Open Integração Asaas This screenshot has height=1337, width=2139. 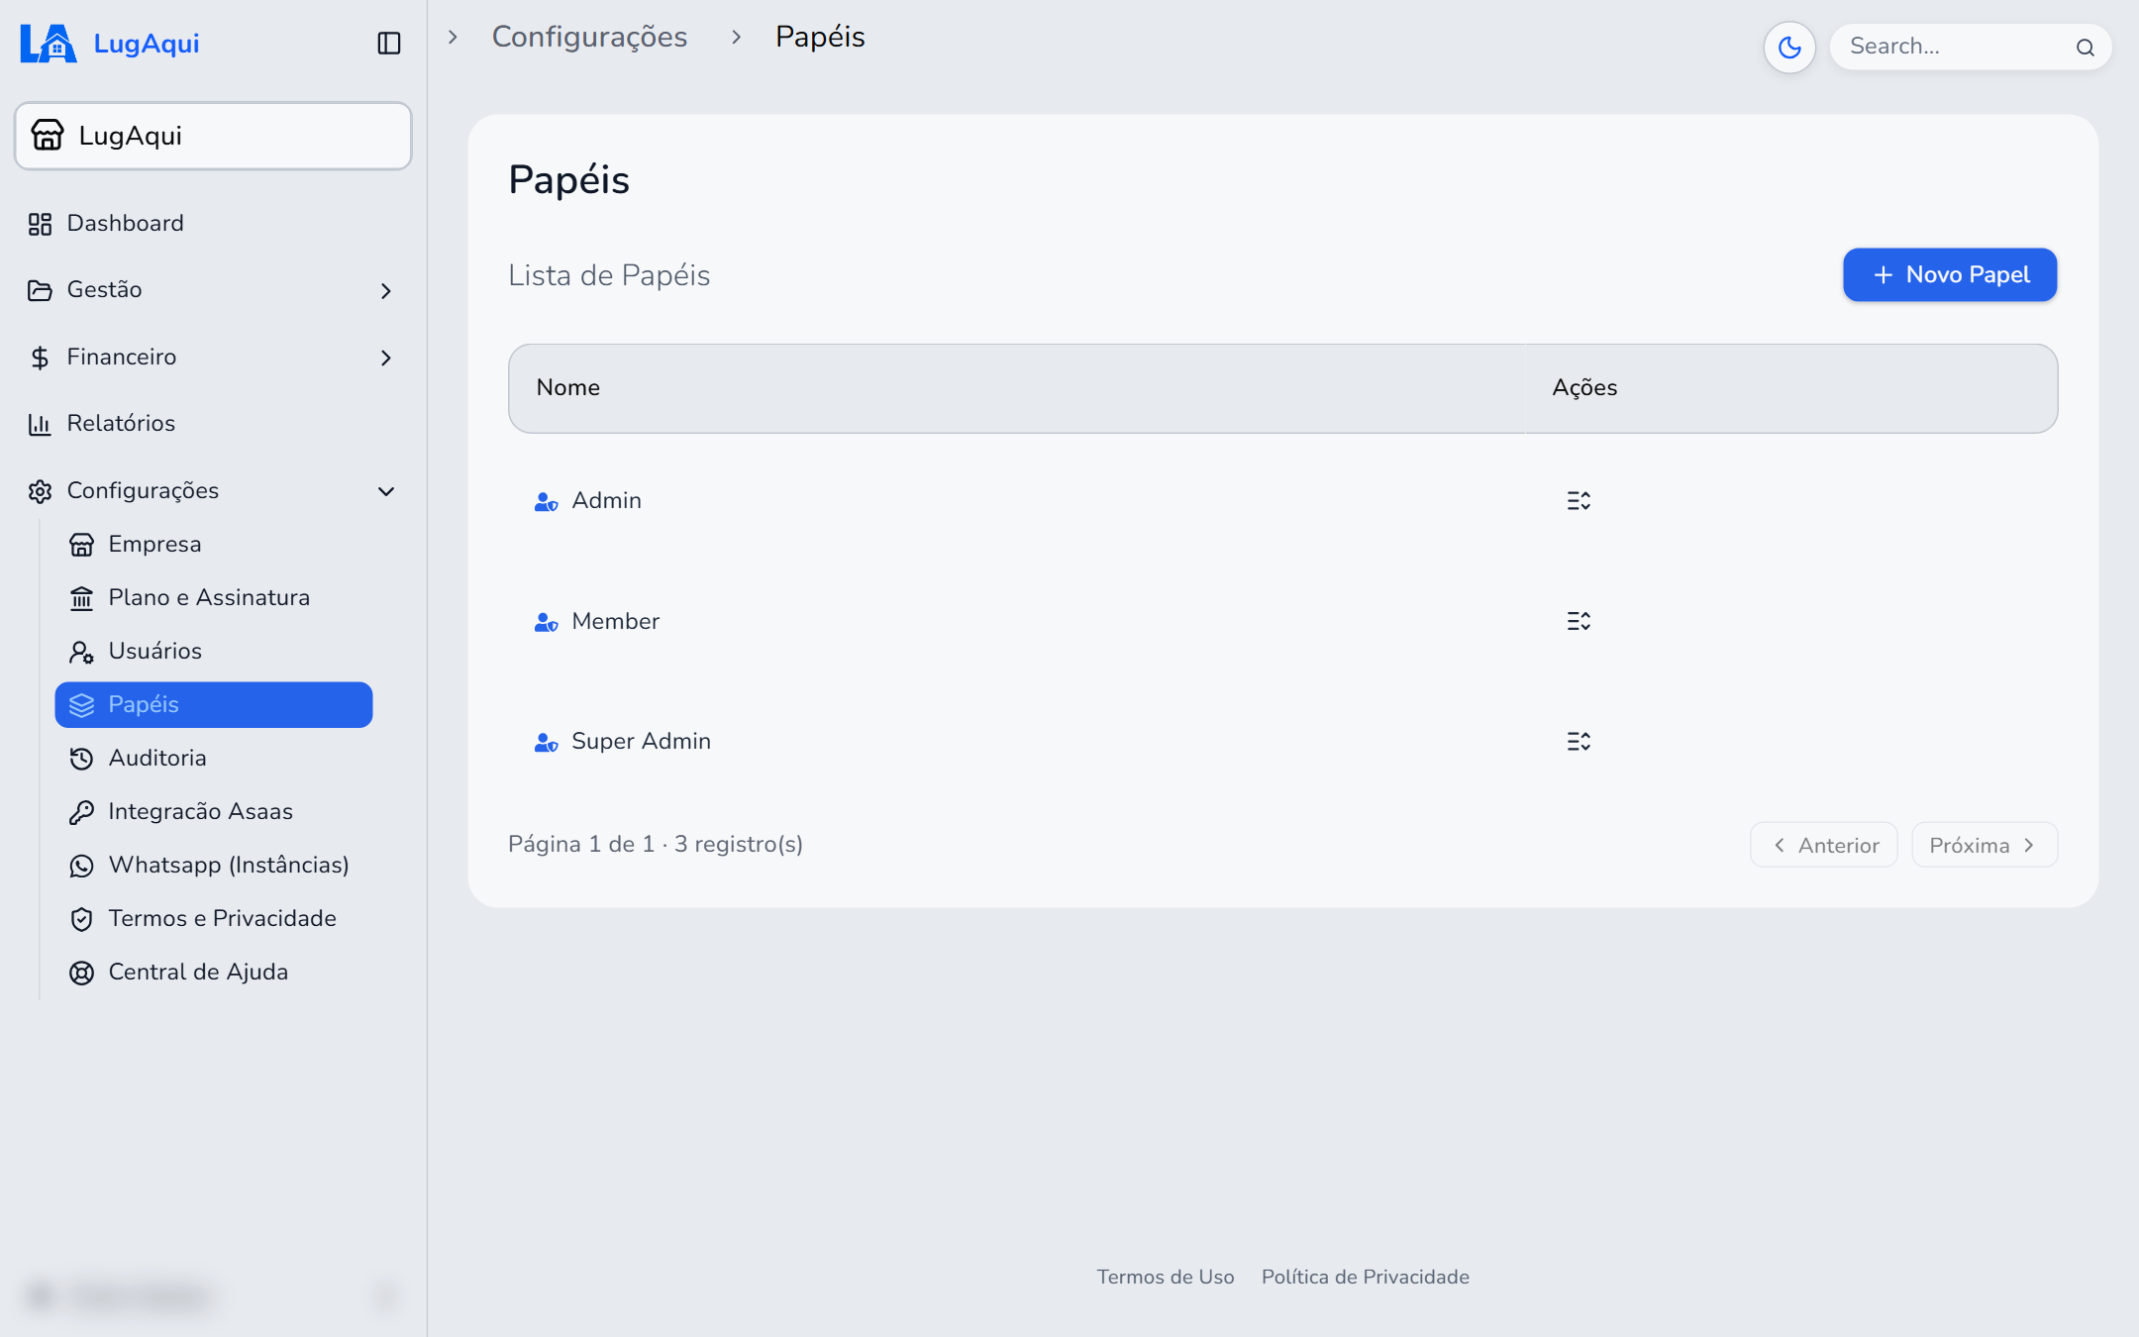point(213,811)
